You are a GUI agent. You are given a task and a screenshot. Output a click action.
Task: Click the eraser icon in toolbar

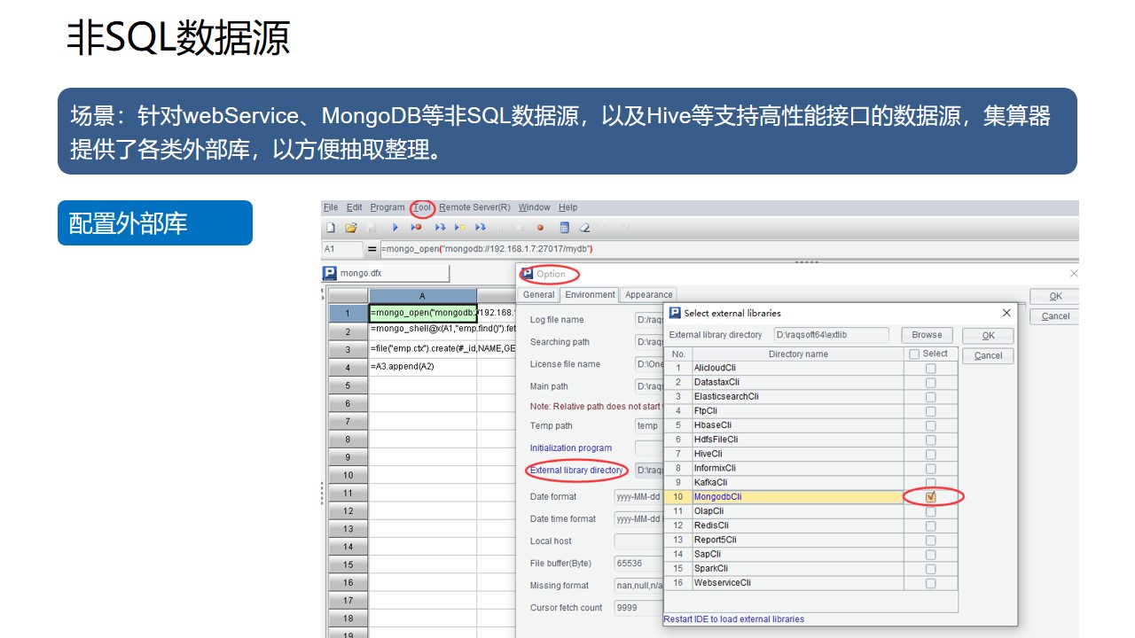point(584,228)
